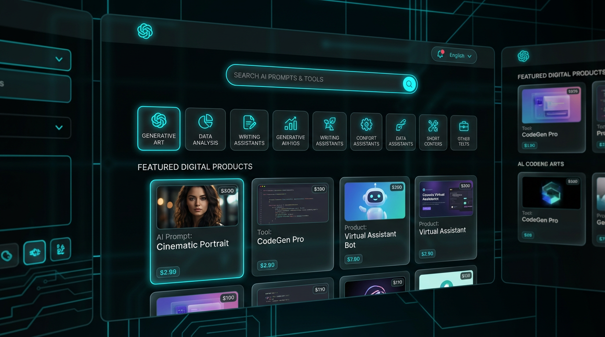The width and height of the screenshot is (605, 337).
Task: Expand the top chevron in the left panel
Action: pyautogui.click(x=59, y=59)
